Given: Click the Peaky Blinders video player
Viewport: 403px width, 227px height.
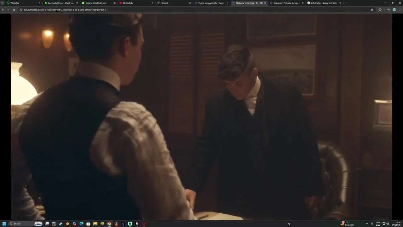Looking at the screenshot, I should [201, 117].
